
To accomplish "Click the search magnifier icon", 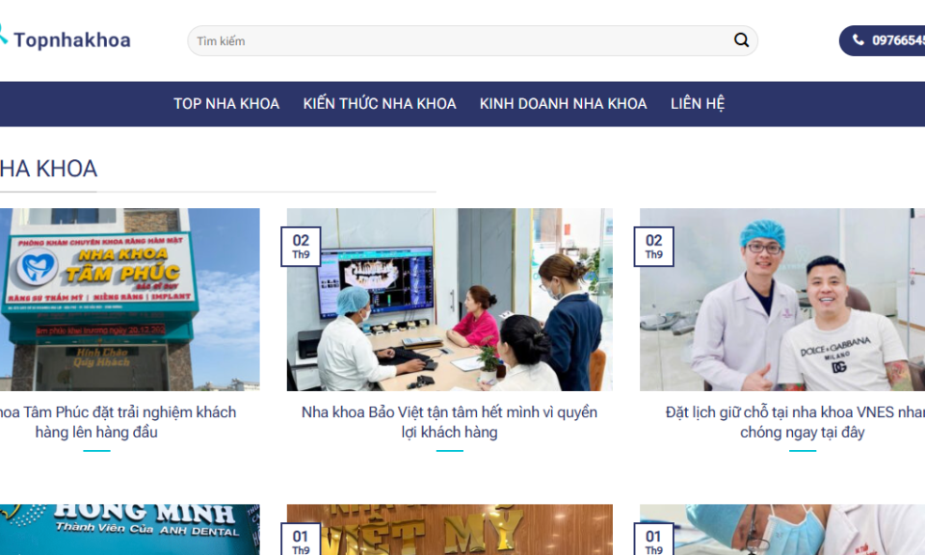I will [741, 40].
